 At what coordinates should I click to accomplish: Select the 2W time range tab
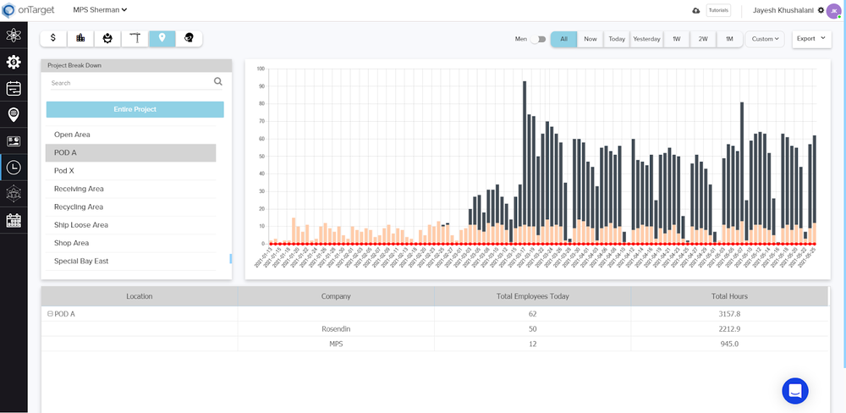click(703, 39)
